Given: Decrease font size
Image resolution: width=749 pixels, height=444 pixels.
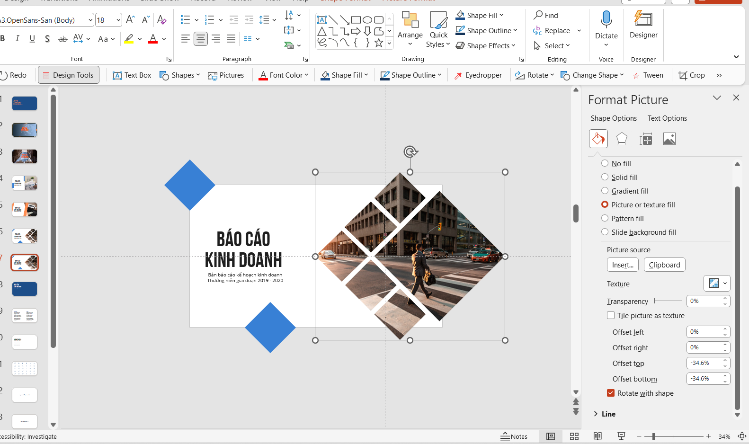Looking at the screenshot, I should pyautogui.click(x=146, y=20).
